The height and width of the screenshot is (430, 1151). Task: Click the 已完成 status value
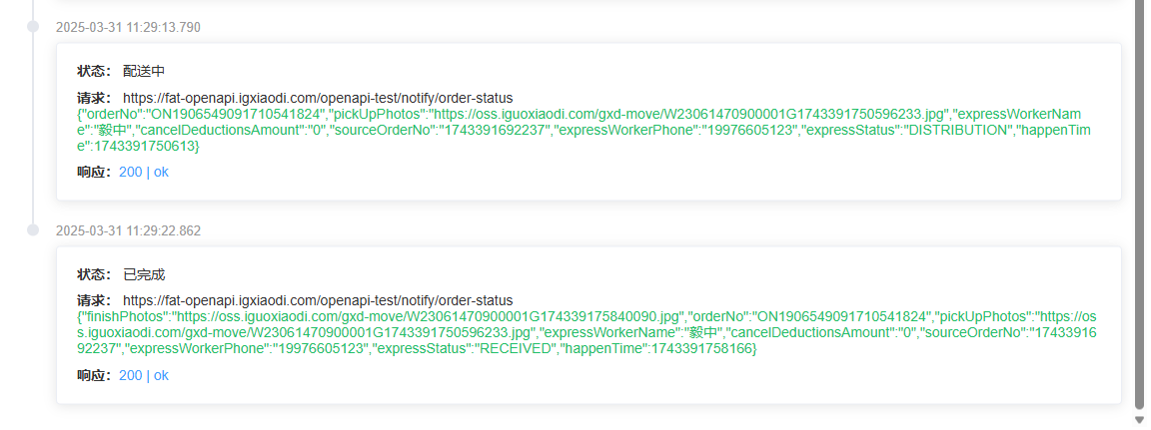pos(144,275)
